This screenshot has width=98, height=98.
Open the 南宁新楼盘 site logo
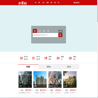click(23, 3)
